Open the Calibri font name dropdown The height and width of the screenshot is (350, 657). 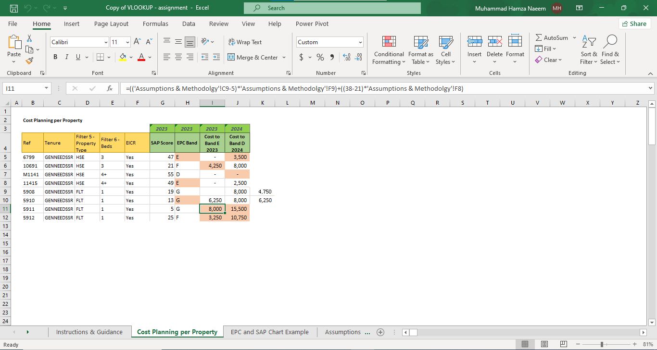[x=106, y=42]
